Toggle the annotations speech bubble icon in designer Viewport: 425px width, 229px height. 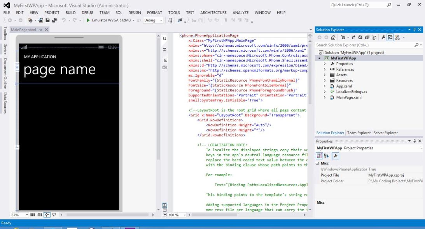[54, 215]
